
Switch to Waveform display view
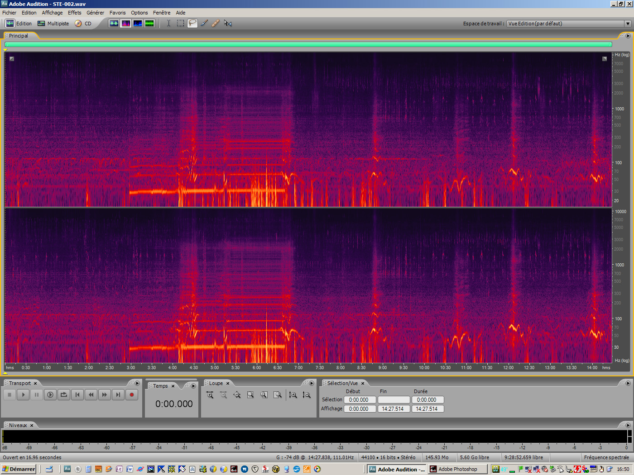[x=114, y=23]
